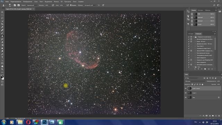Select the Crop tool
The width and height of the screenshot is (222, 125).
point(2,24)
